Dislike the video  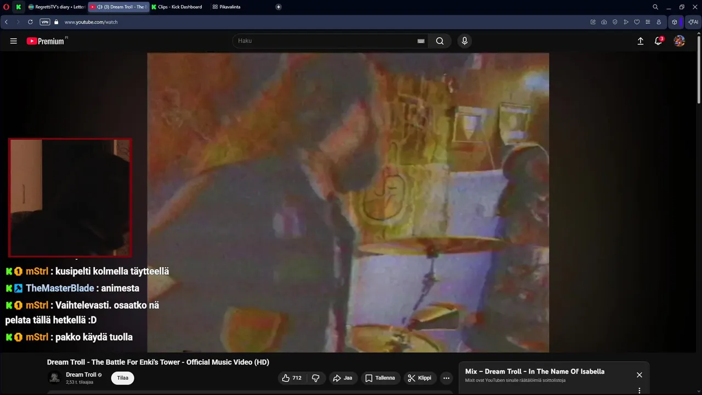[316, 378]
